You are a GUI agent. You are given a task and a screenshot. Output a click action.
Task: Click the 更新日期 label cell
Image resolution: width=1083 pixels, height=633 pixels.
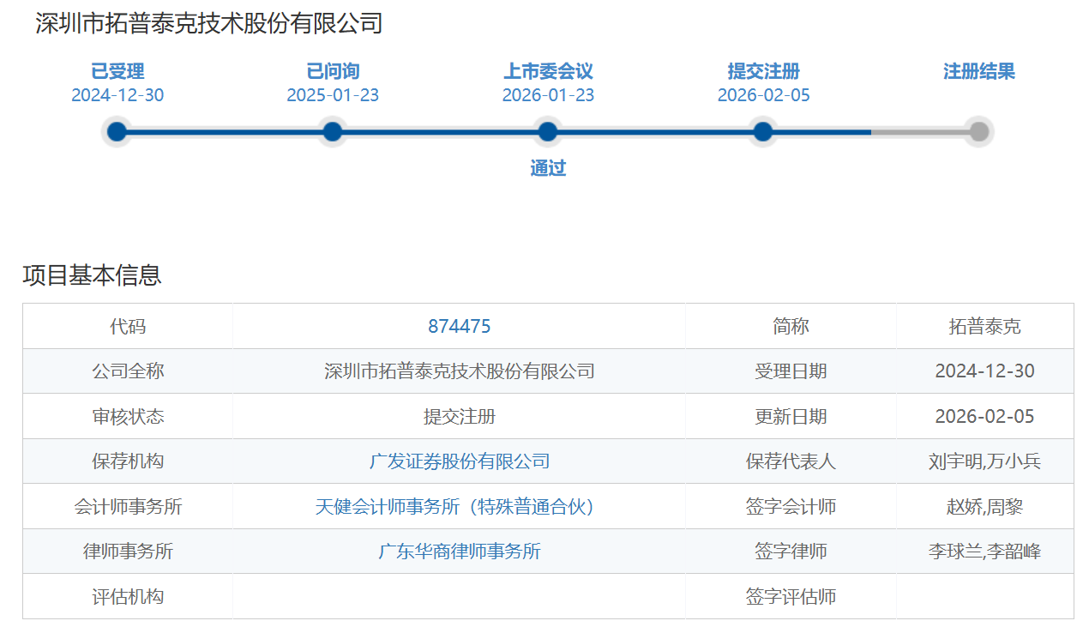tap(791, 416)
